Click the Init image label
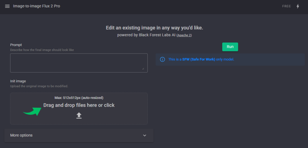This screenshot has width=308, height=148. pos(18,81)
